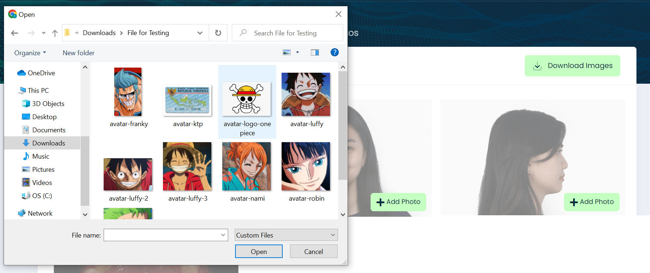
Task: Click the Cancel button
Action: click(313, 251)
